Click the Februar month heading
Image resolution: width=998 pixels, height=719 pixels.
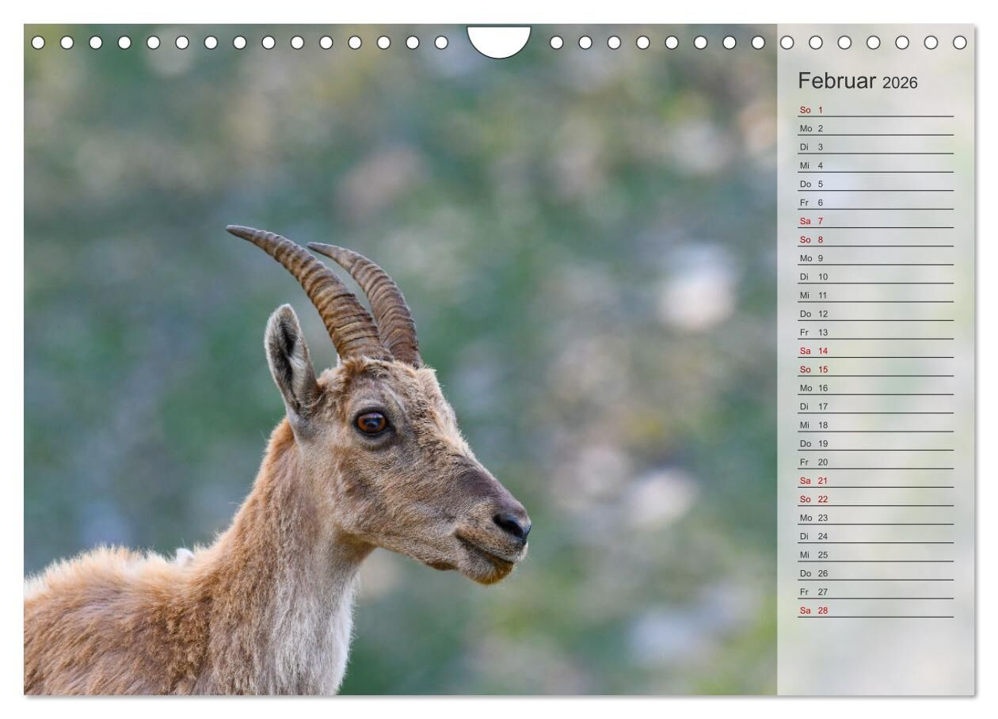click(837, 81)
